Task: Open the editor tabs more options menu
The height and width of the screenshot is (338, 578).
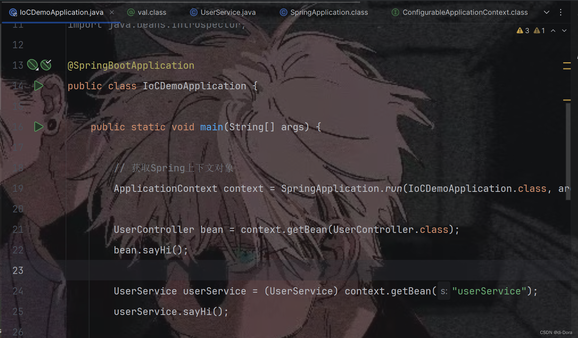Action: tap(561, 12)
